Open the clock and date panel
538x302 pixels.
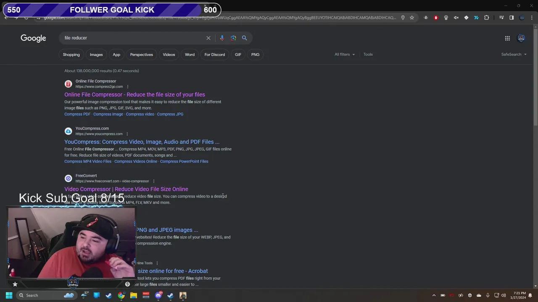518,295
